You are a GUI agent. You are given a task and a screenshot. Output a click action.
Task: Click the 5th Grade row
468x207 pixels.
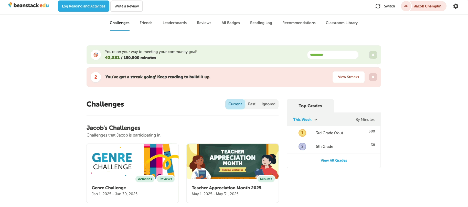click(x=334, y=147)
